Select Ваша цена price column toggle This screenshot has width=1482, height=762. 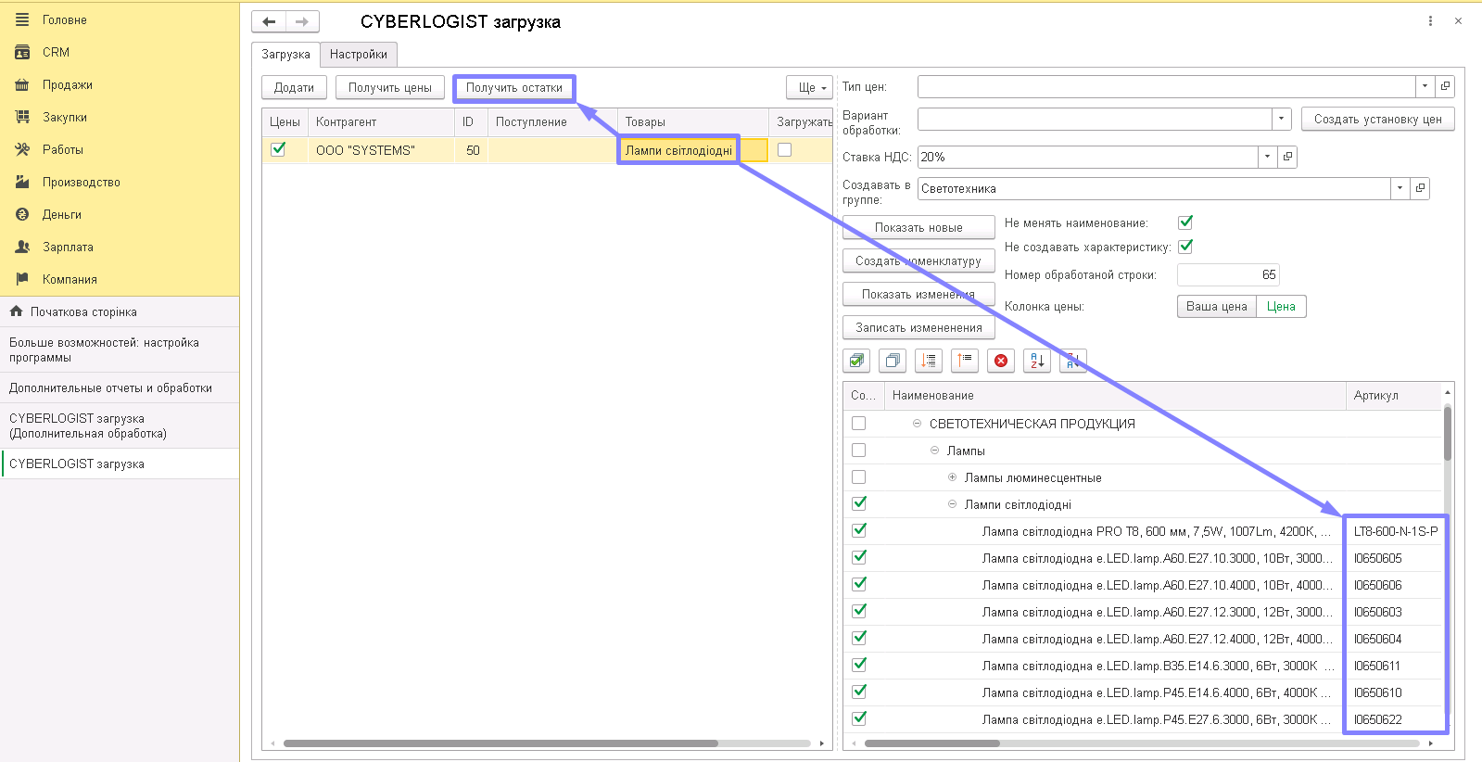[1217, 306]
